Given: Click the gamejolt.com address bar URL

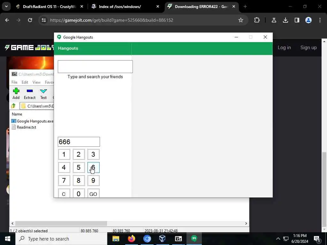Looking at the screenshot, I should coord(111,20).
